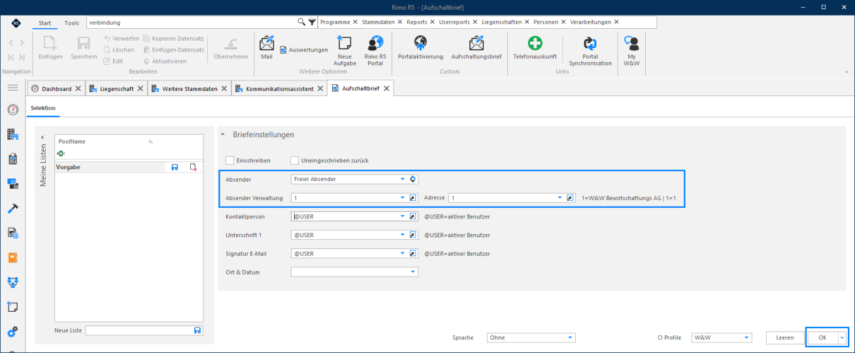Open the Kontaktperson dropdown
Image resolution: width=855 pixels, height=353 pixels.
point(403,216)
